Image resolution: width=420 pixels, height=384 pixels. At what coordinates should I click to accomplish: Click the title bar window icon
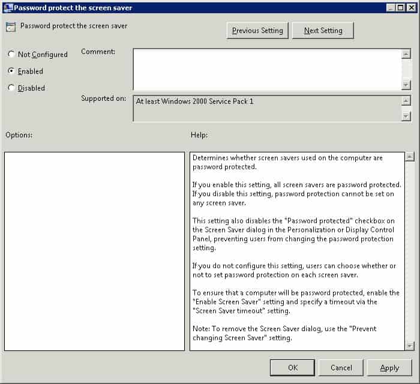8,7
